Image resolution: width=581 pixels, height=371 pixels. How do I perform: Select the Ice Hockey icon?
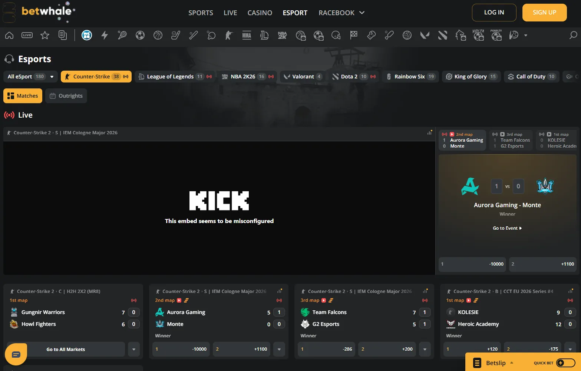point(176,35)
